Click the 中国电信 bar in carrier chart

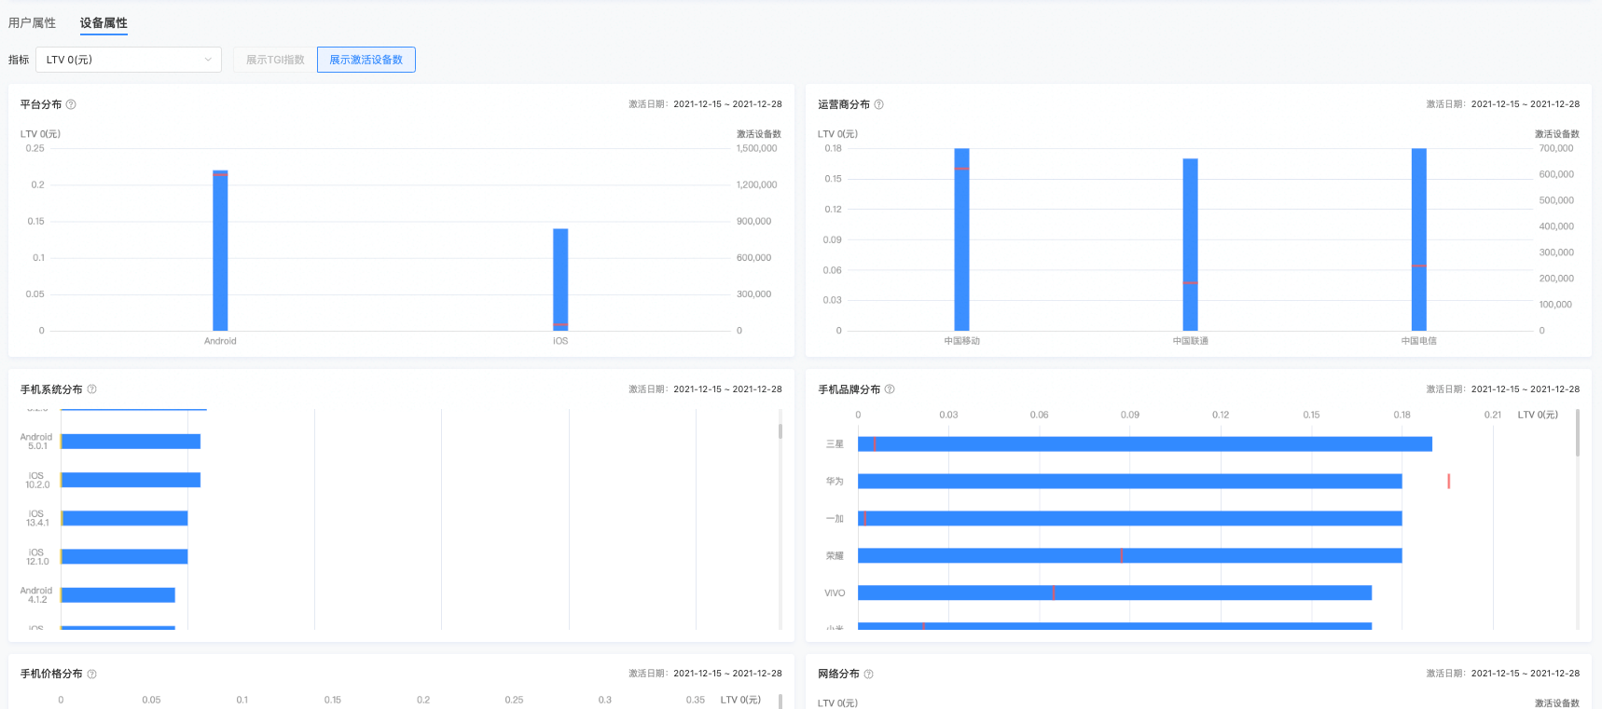click(1419, 239)
